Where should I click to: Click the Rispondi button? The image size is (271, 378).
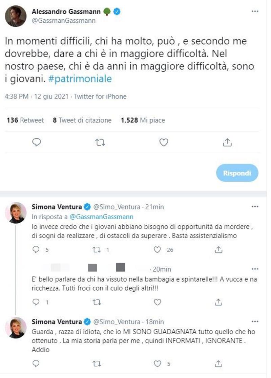click(237, 173)
